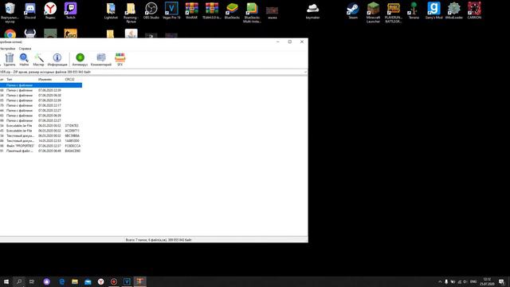Open the purple Alice assistant taskbar icon
This screenshot has width=510, height=287.
coord(47,281)
